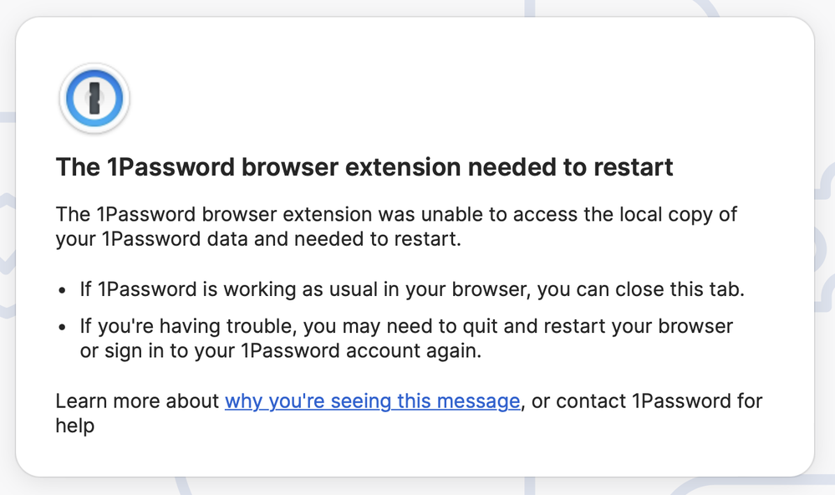The height and width of the screenshot is (495, 835).
Task: Click the word 'extension' in the bold heading
Action: (x=403, y=166)
